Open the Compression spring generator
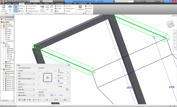Image resolution: width=177 pixels, height=107 pixels. pos(80,8)
